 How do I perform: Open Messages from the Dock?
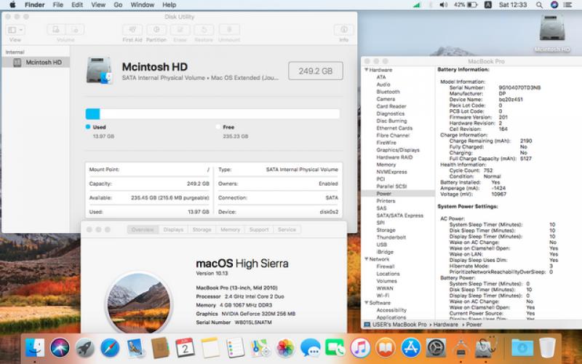coord(310,348)
